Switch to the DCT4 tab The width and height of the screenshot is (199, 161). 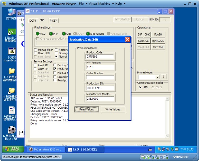pyautogui.click(x=33, y=20)
